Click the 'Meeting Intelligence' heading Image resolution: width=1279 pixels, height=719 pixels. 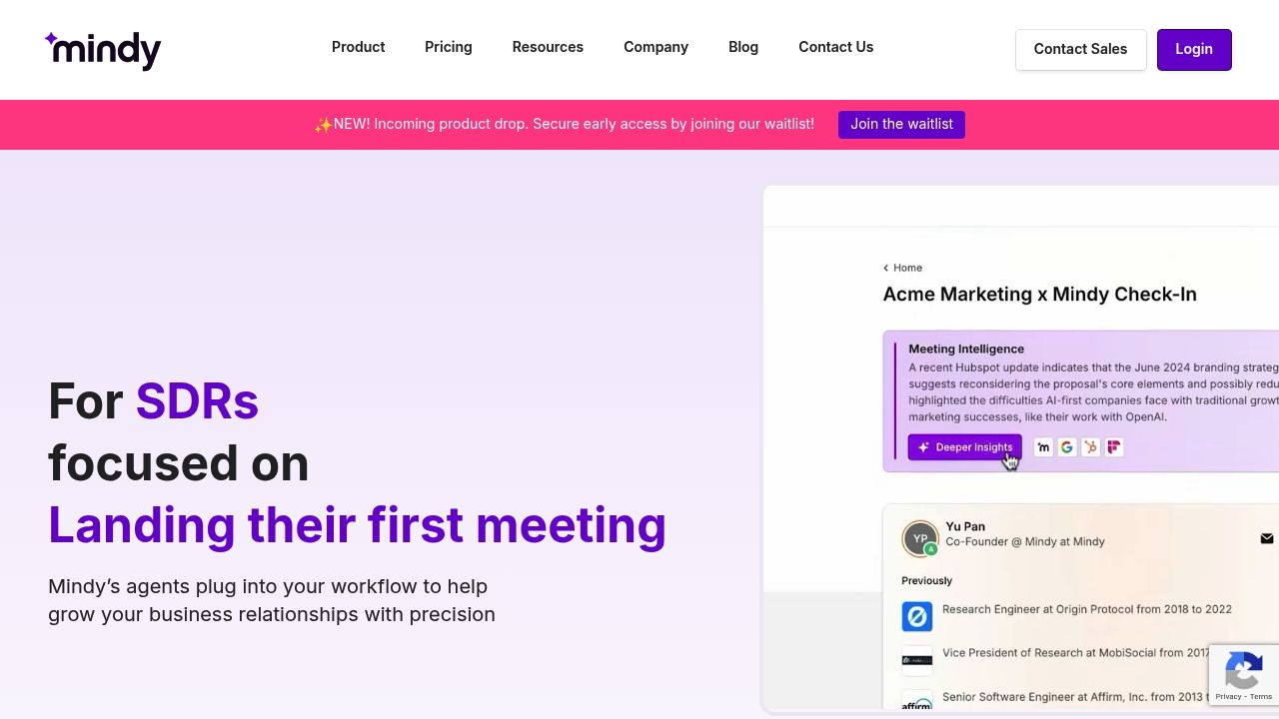(966, 349)
